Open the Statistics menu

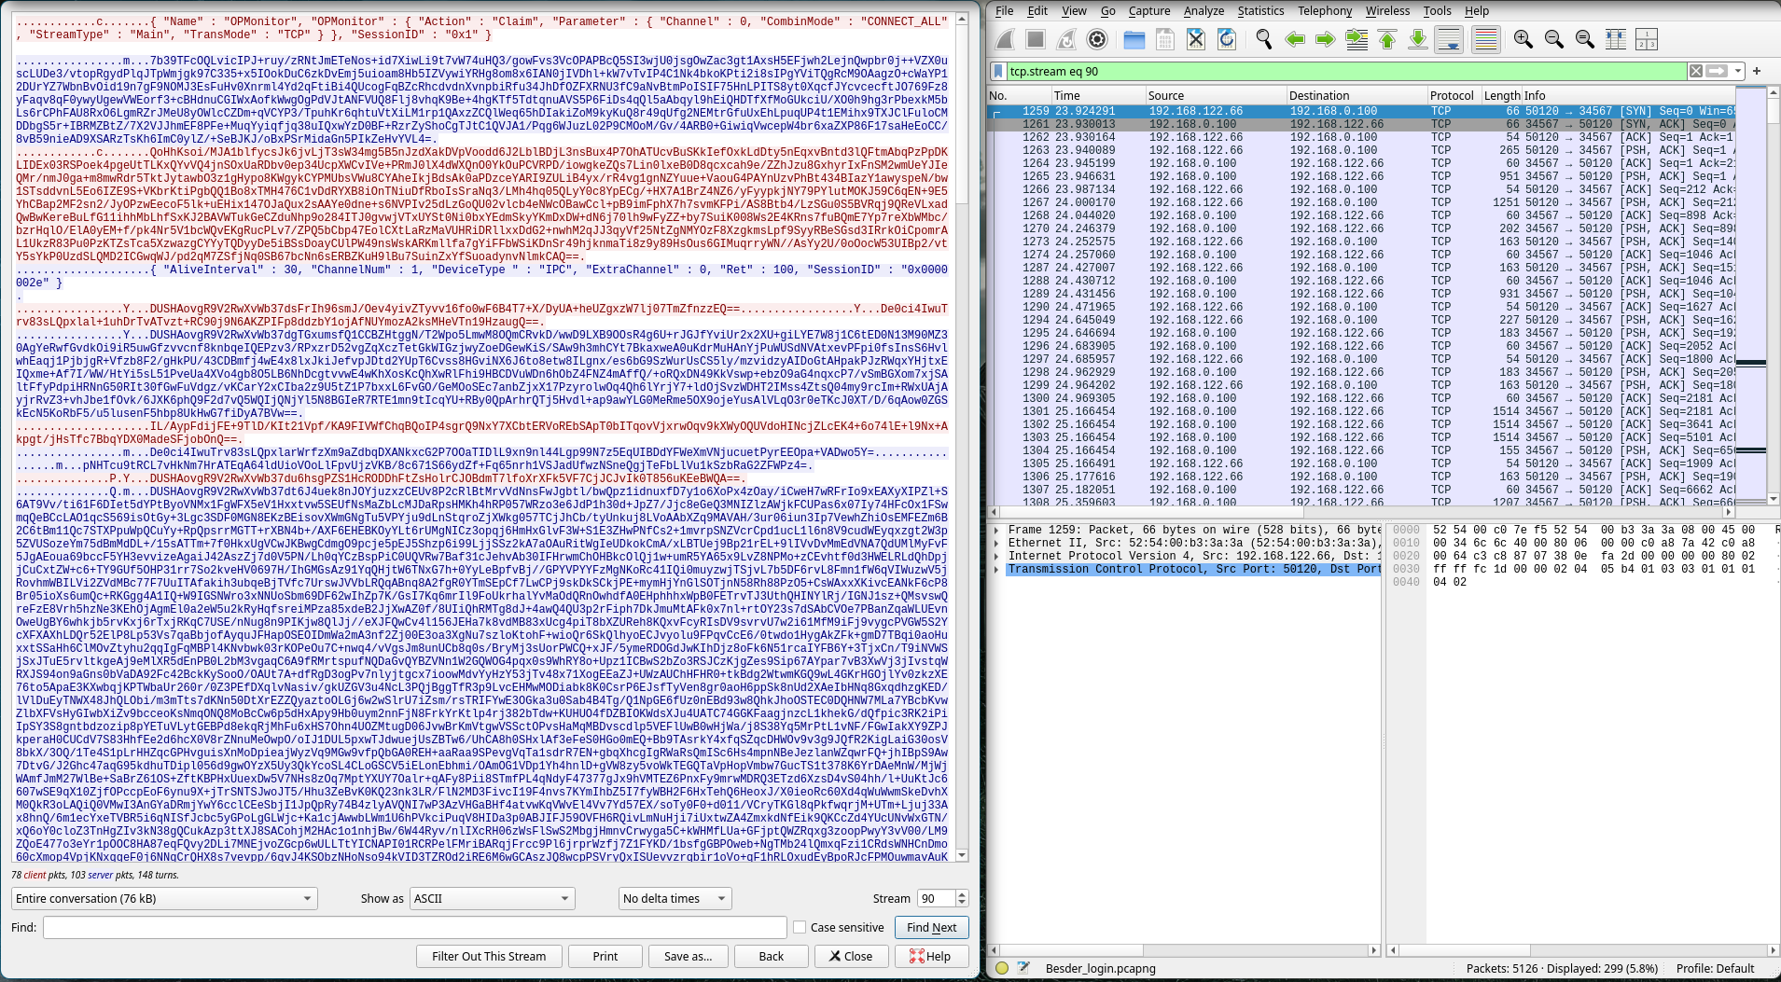(1260, 10)
